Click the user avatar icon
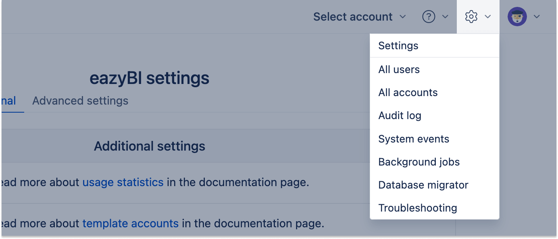The image size is (558, 239). click(x=517, y=17)
